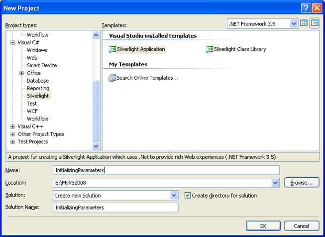Open the .NET Framework version dropdown
The width and height of the screenshot is (325, 237).
[293, 24]
